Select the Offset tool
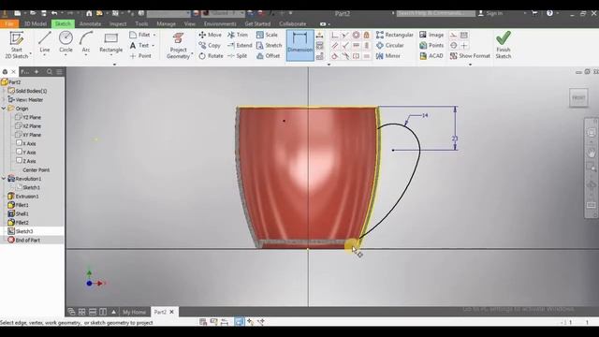 click(269, 56)
